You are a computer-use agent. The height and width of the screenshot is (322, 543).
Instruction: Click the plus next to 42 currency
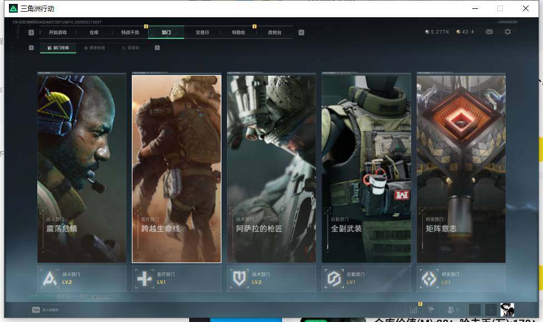coord(473,32)
